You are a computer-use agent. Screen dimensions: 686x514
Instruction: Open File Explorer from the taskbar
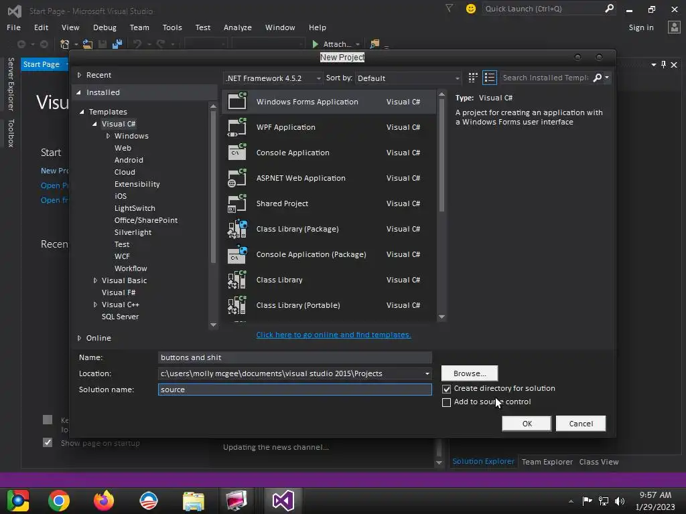tap(194, 501)
